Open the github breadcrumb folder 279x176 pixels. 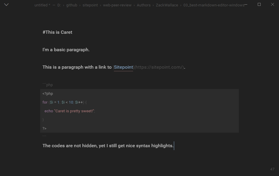coord(72,5)
